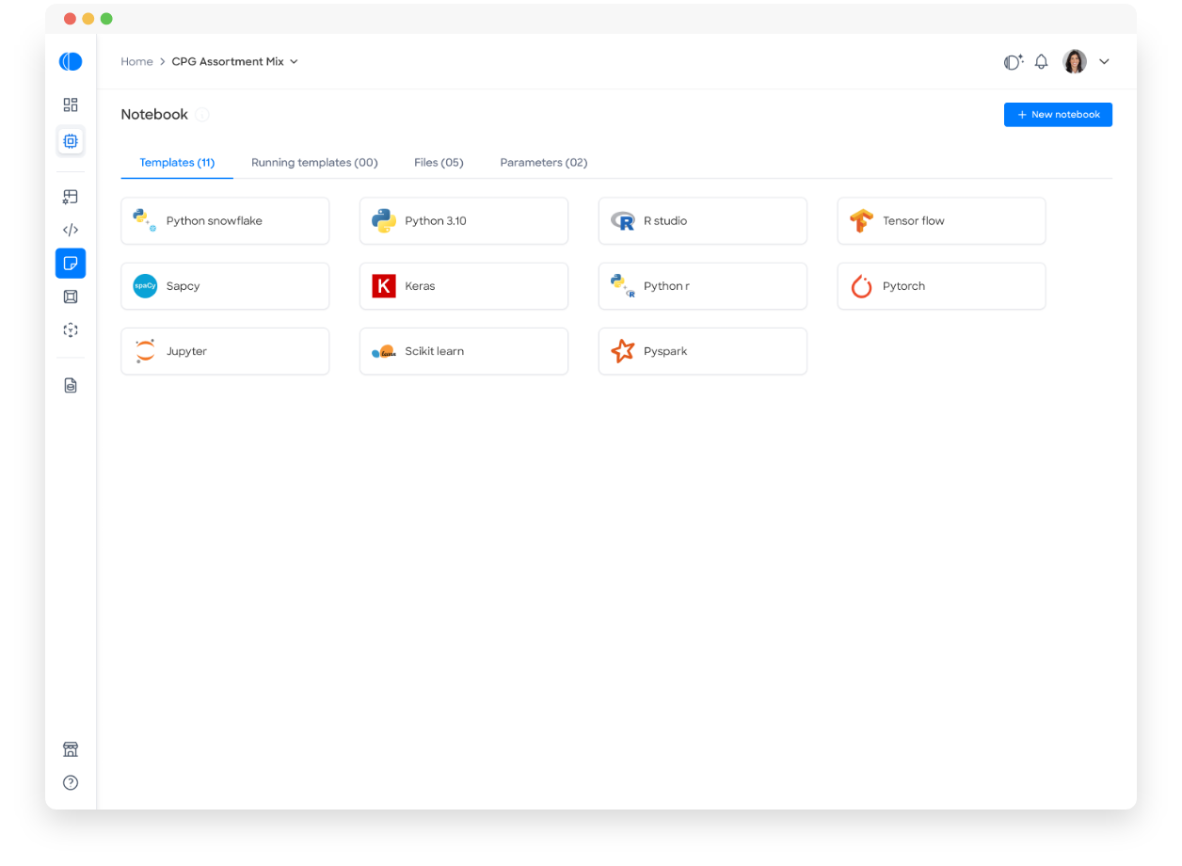Viewport: 1182px width, 866px height.
Task: Open the Python 3.10 template card
Action: coord(464,221)
